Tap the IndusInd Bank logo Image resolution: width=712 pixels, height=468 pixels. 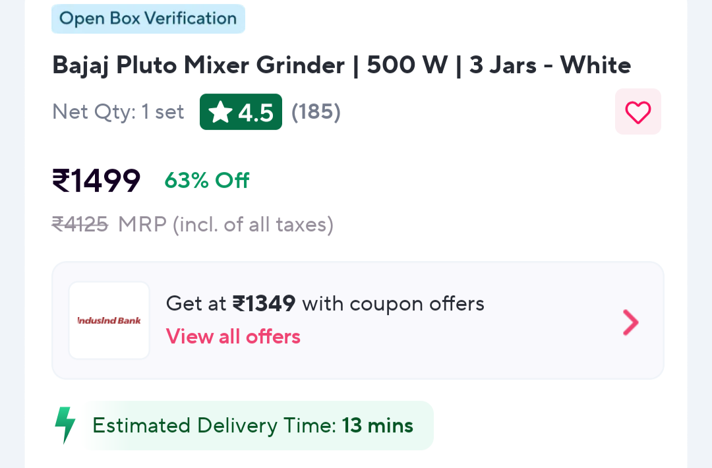(109, 320)
